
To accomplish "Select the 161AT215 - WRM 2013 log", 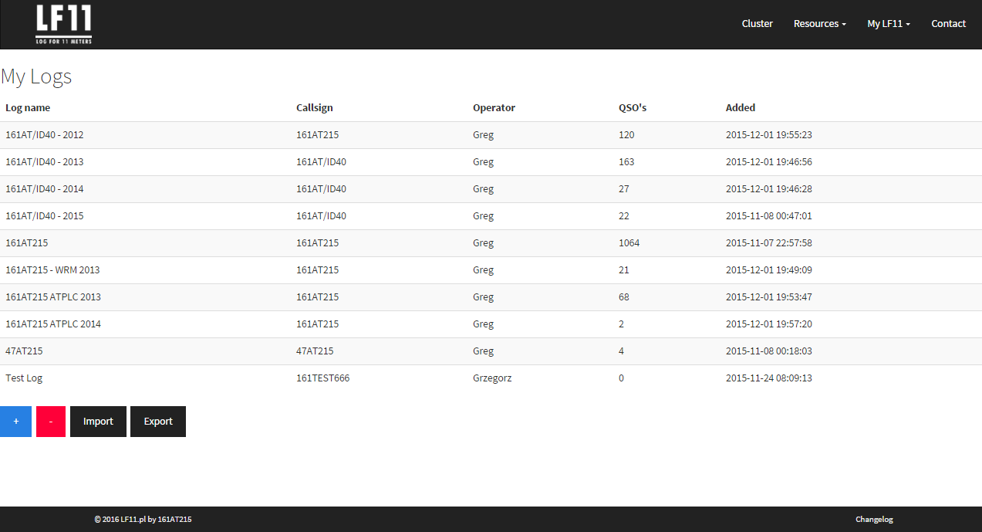I will point(52,270).
